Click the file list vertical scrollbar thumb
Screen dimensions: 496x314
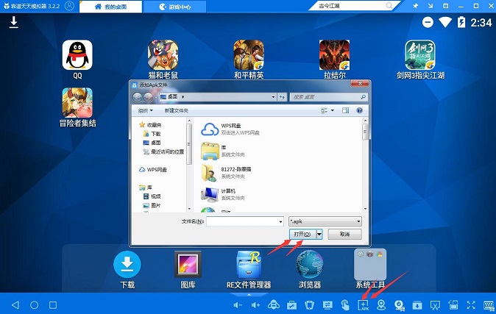click(365, 132)
